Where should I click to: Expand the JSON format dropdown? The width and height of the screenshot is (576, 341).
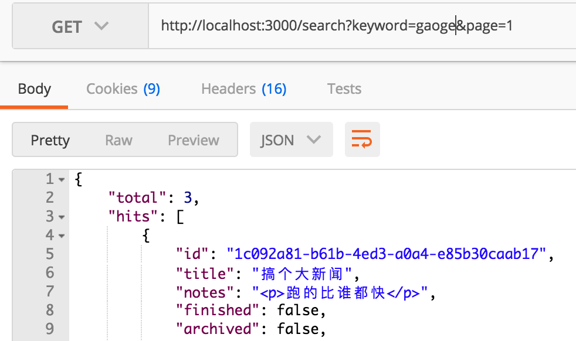291,140
